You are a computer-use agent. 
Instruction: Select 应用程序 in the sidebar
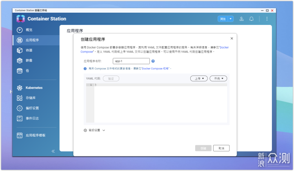tap(36, 40)
